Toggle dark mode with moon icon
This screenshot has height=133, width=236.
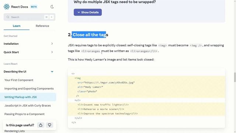[52, 7]
